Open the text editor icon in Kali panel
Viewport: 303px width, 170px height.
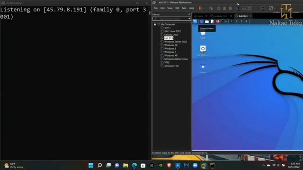[212, 21]
